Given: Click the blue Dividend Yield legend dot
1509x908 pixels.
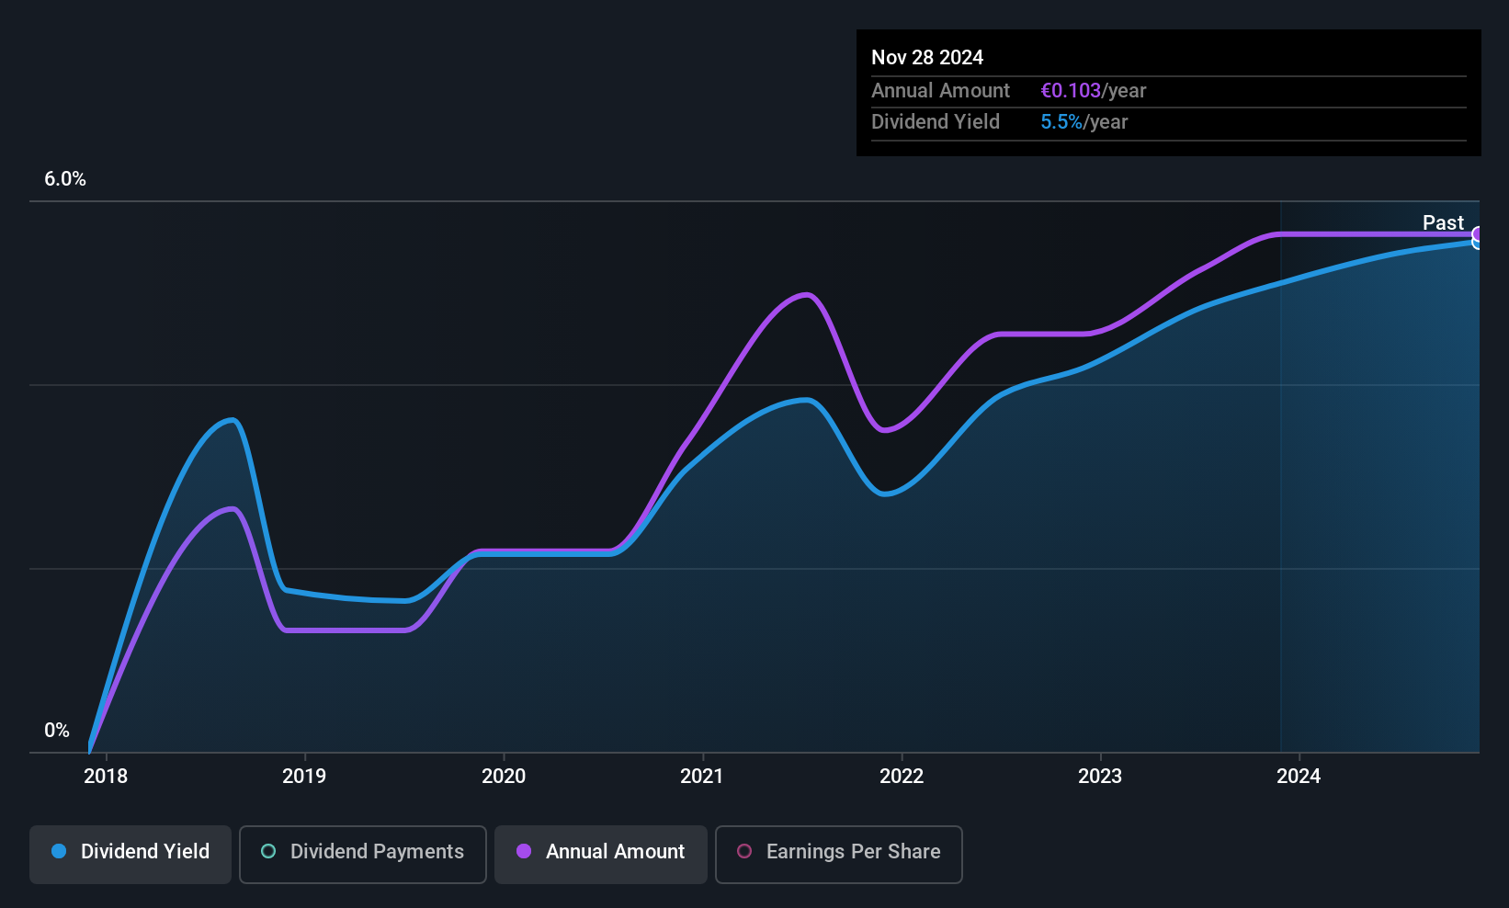Looking at the screenshot, I should (x=59, y=851).
